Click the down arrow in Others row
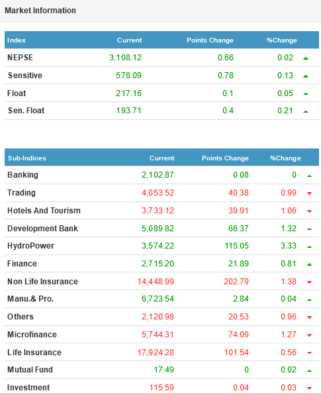 coord(310,317)
